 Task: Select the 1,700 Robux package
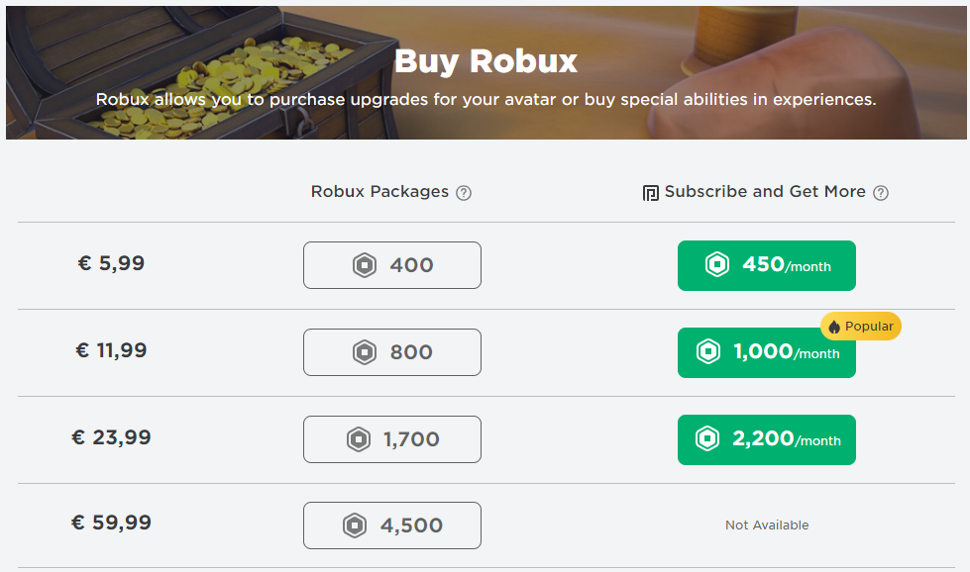pyautogui.click(x=392, y=439)
